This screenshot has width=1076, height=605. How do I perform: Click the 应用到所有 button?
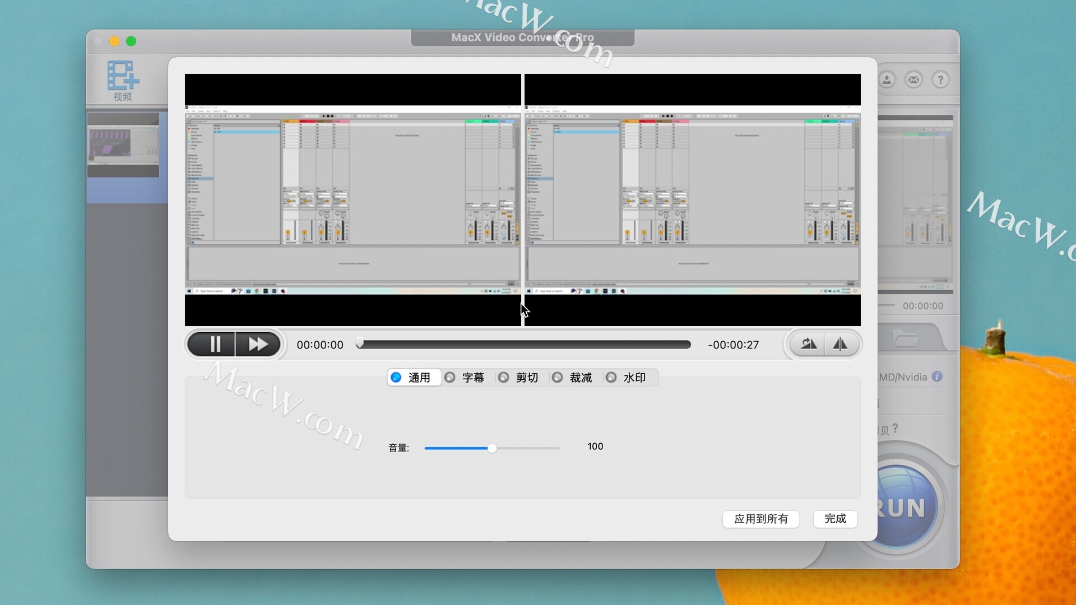click(x=761, y=519)
